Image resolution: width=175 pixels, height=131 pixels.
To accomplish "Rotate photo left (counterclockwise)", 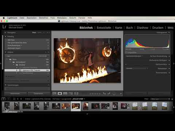I will (104, 94).
